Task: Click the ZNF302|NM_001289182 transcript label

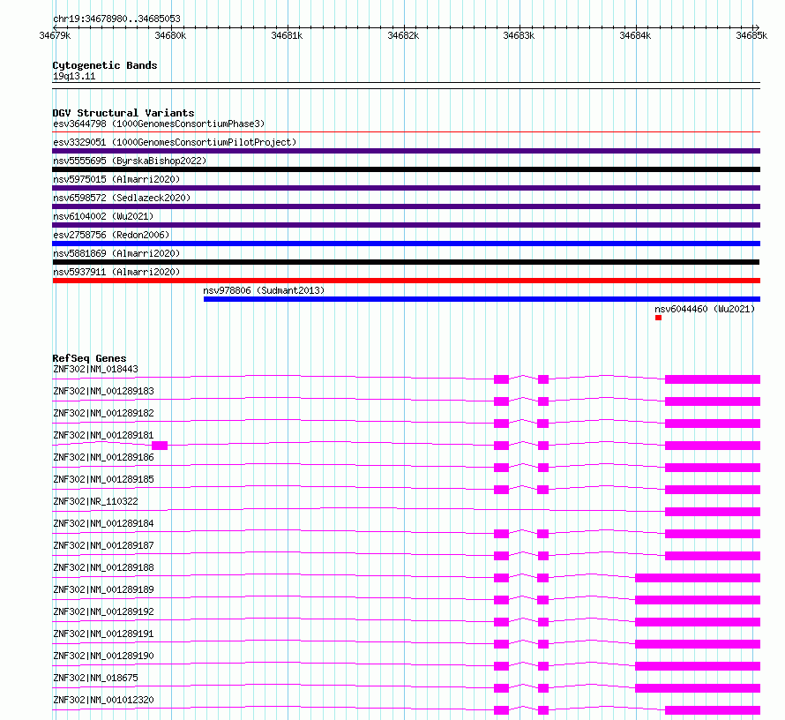Action: (103, 413)
